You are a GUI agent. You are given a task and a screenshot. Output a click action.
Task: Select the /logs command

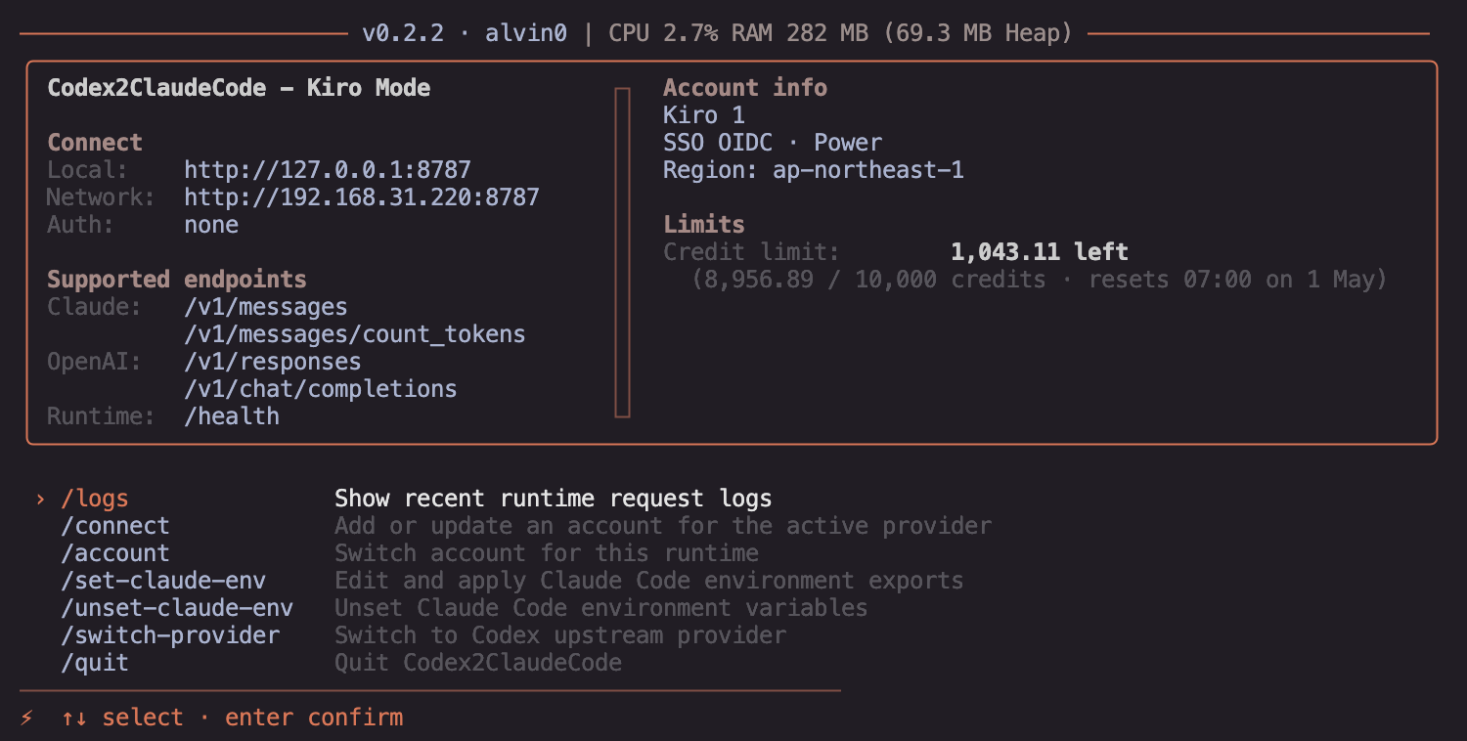coord(95,499)
